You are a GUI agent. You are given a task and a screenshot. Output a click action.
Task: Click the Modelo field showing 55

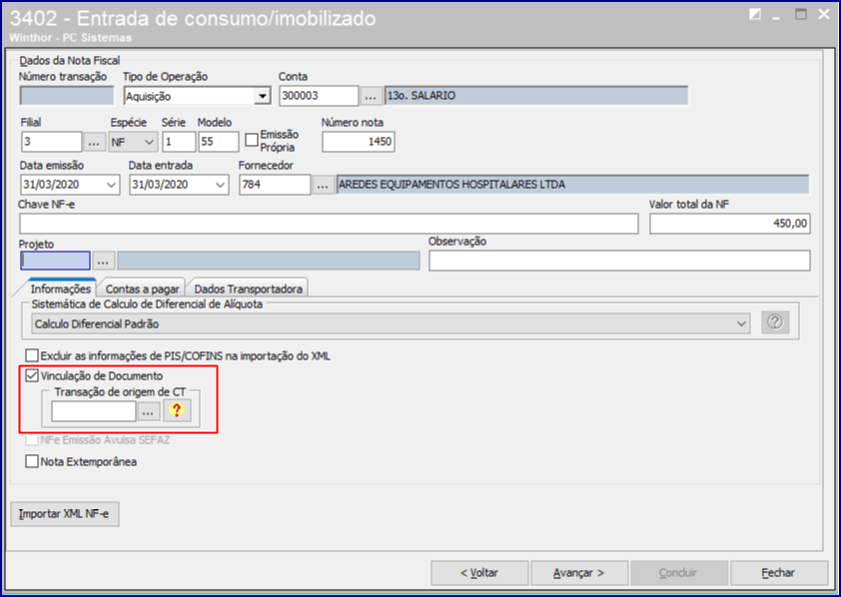(x=219, y=142)
